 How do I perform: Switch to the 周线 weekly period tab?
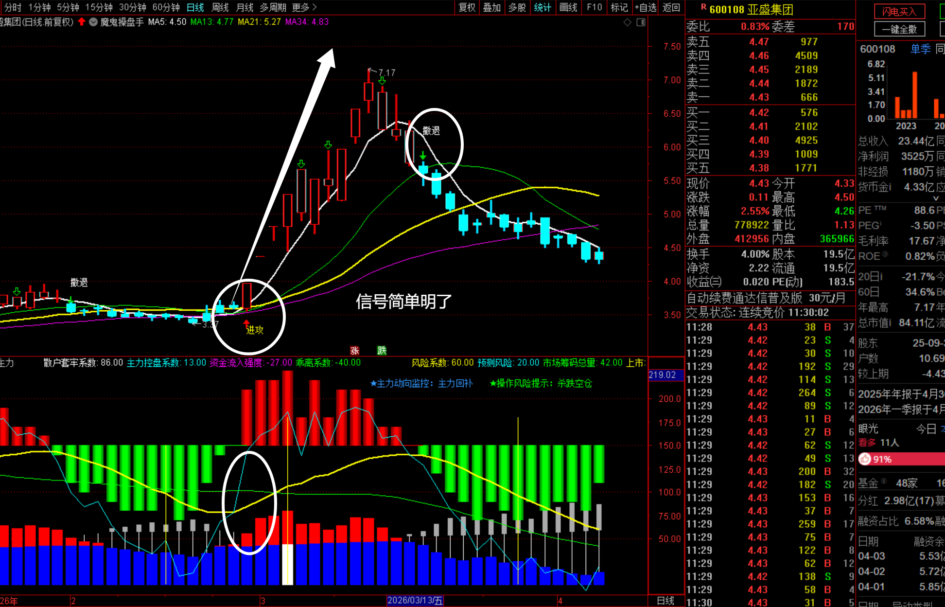[220, 7]
